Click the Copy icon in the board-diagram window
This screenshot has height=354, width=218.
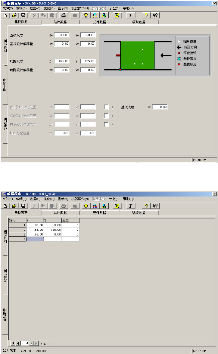coord(43,15)
